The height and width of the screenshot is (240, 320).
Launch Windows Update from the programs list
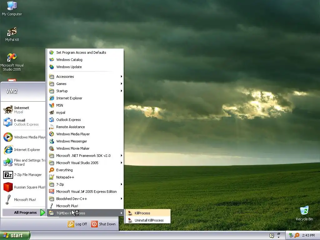click(85, 67)
